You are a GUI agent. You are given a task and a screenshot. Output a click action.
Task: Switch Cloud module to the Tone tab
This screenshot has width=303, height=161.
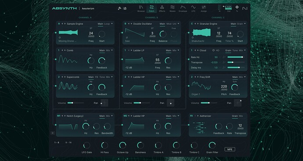[x=235, y=50]
